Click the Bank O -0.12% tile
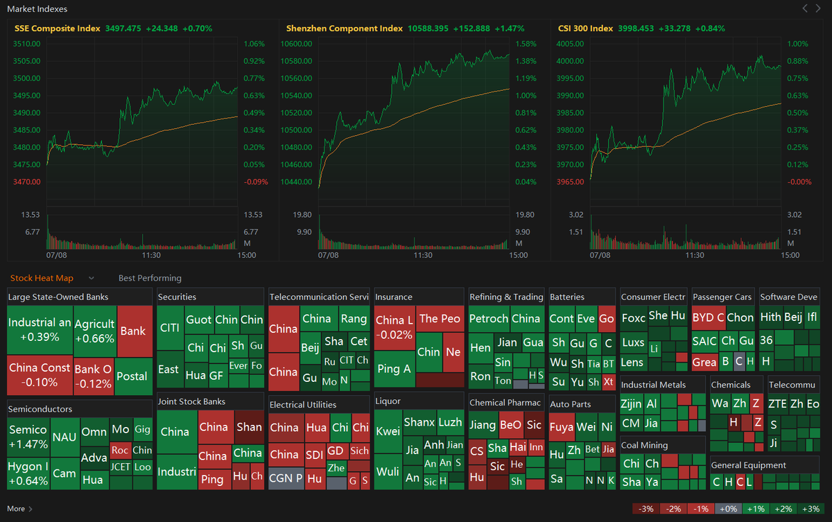 (93, 375)
